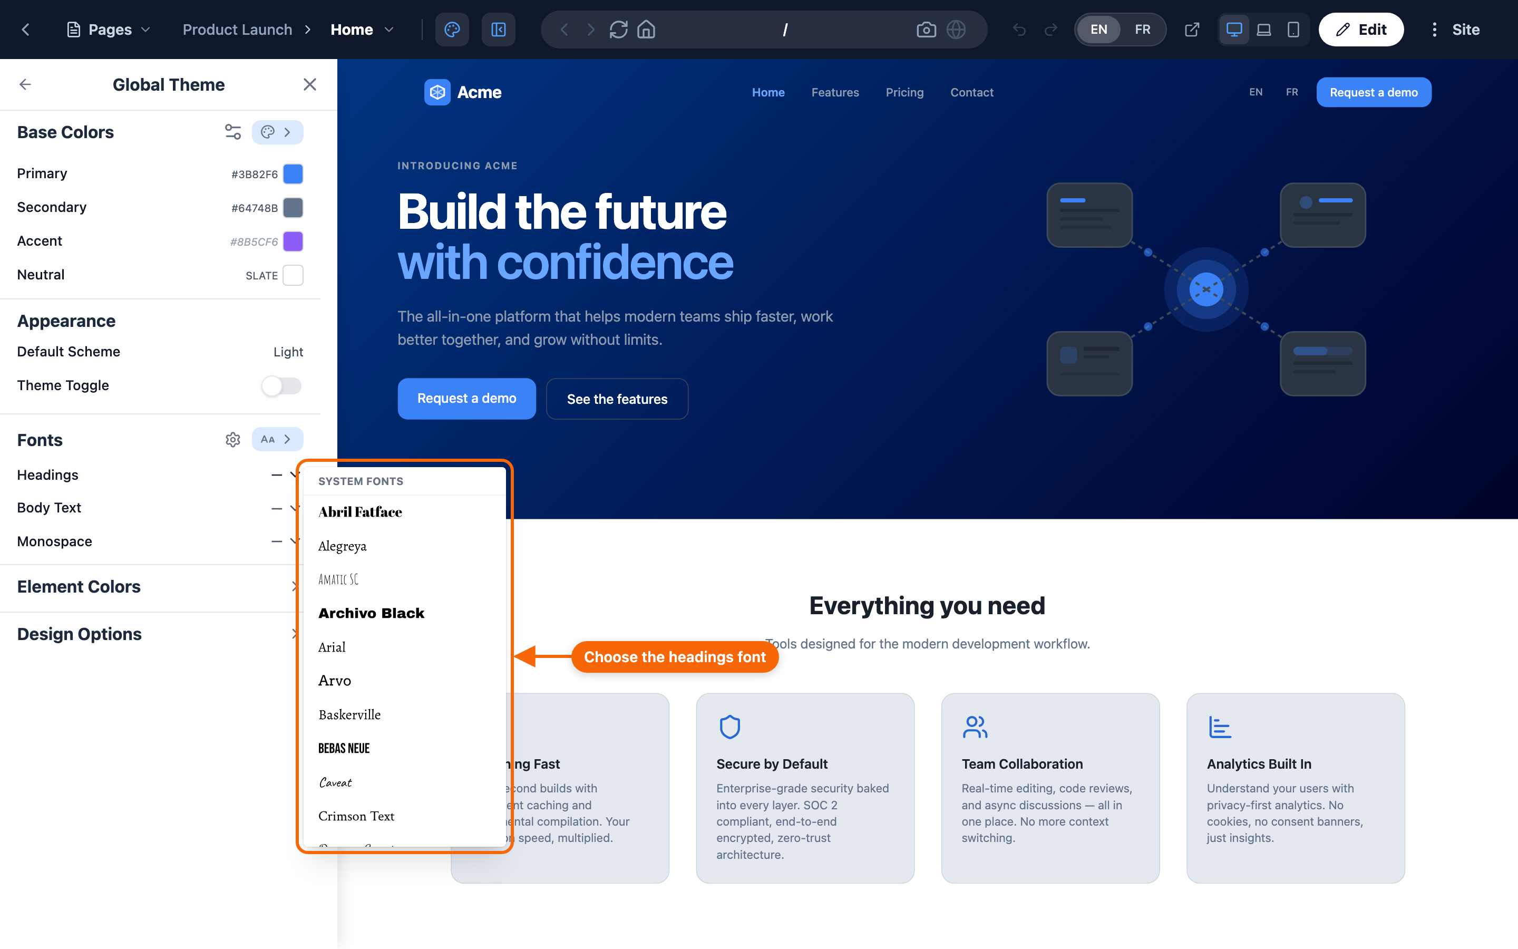Go back from Global Theme panel
The width and height of the screenshot is (1518, 949).
[25, 84]
